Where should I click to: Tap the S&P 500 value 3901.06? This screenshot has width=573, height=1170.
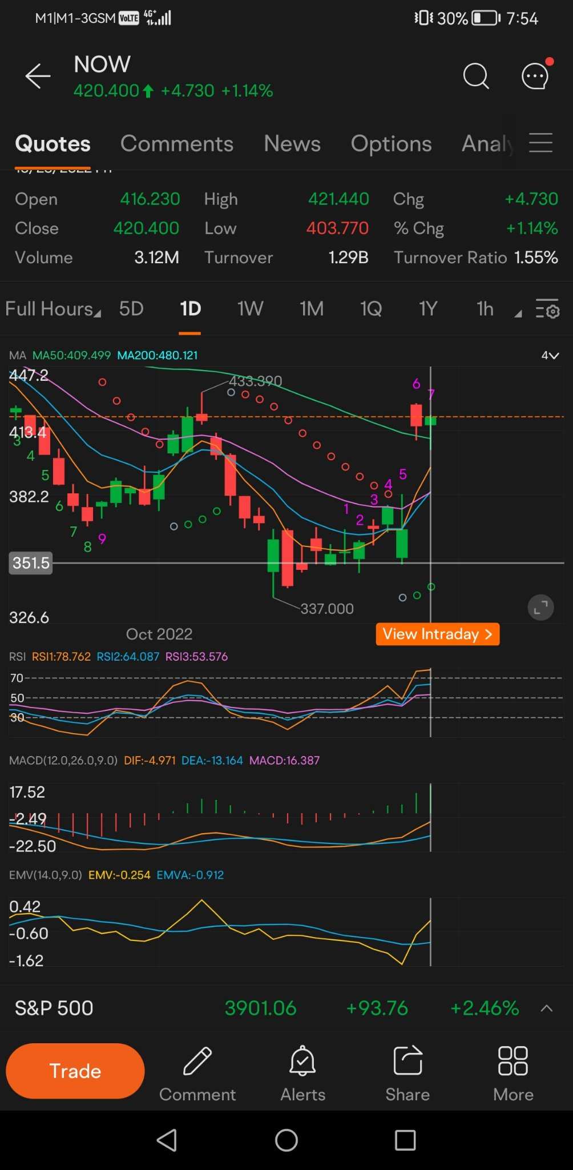point(261,1008)
